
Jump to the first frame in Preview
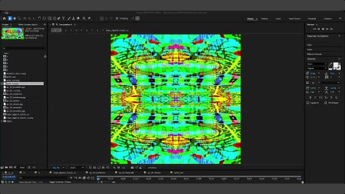314,29
